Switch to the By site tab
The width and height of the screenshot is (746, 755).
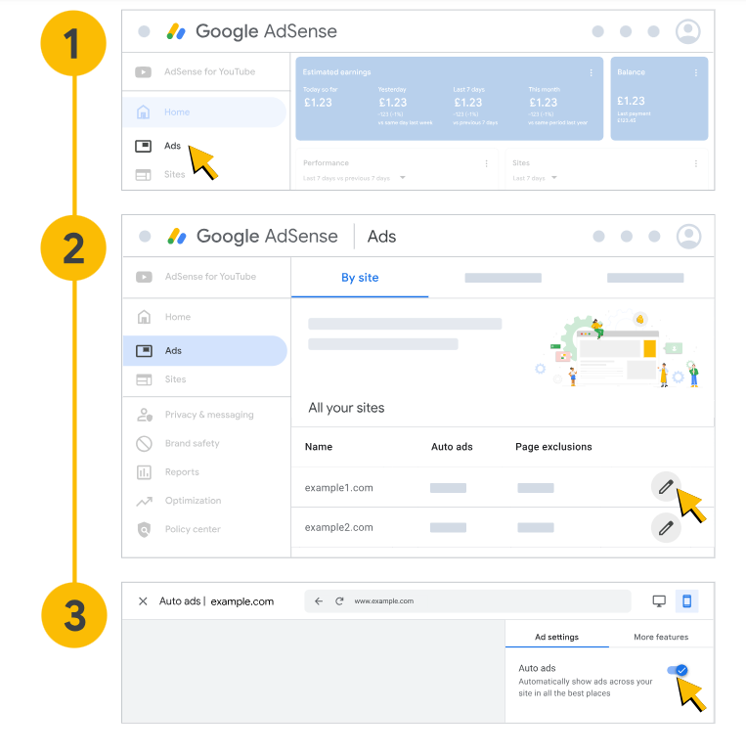click(x=360, y=278)
